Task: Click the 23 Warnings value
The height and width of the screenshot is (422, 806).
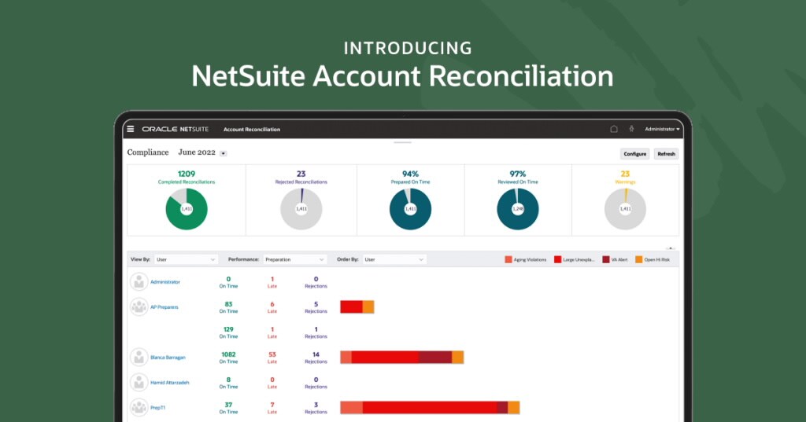Action: (x=625, y=174)
